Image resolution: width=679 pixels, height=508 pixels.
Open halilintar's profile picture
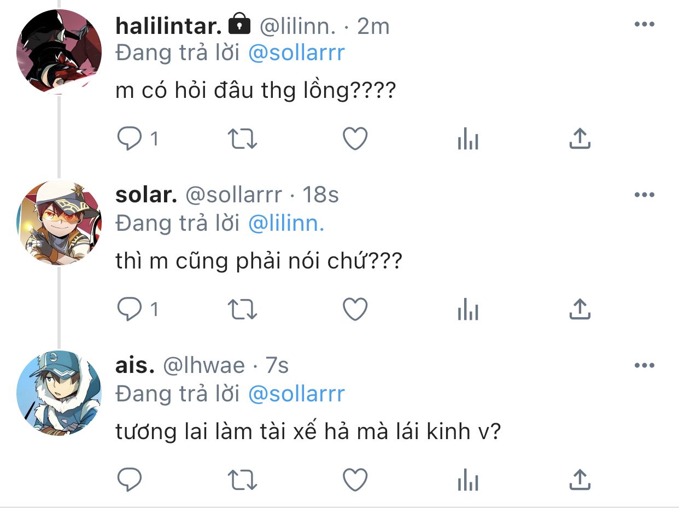click(59, 52)
